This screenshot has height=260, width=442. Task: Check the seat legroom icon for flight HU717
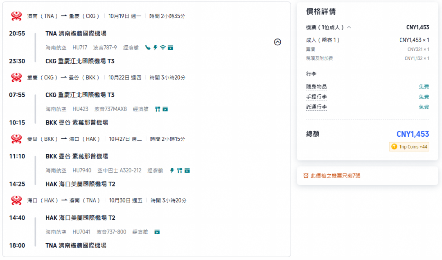(x=148, y=47)
